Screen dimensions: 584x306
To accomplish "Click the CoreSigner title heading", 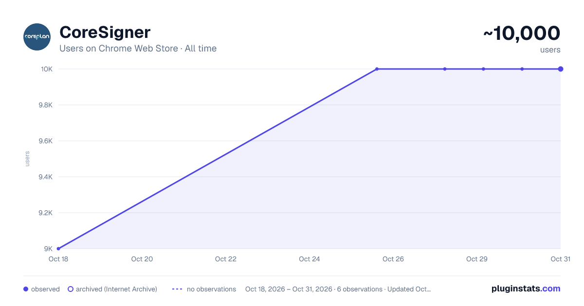I will 105,33.
